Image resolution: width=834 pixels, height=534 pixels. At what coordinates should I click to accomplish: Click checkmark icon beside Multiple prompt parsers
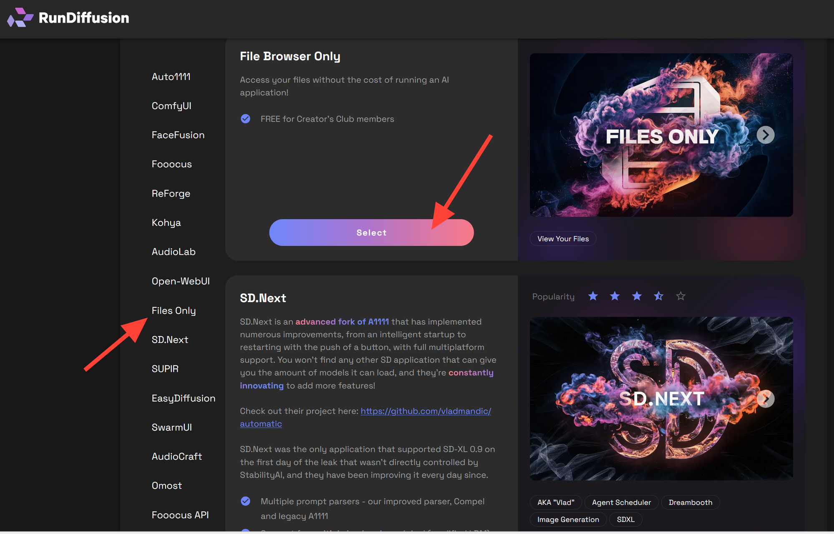(x=246, y=501)
